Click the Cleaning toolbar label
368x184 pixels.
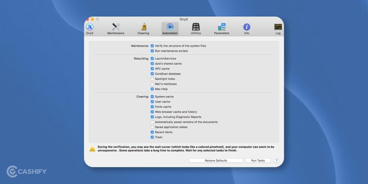click(x=143, y=33)
